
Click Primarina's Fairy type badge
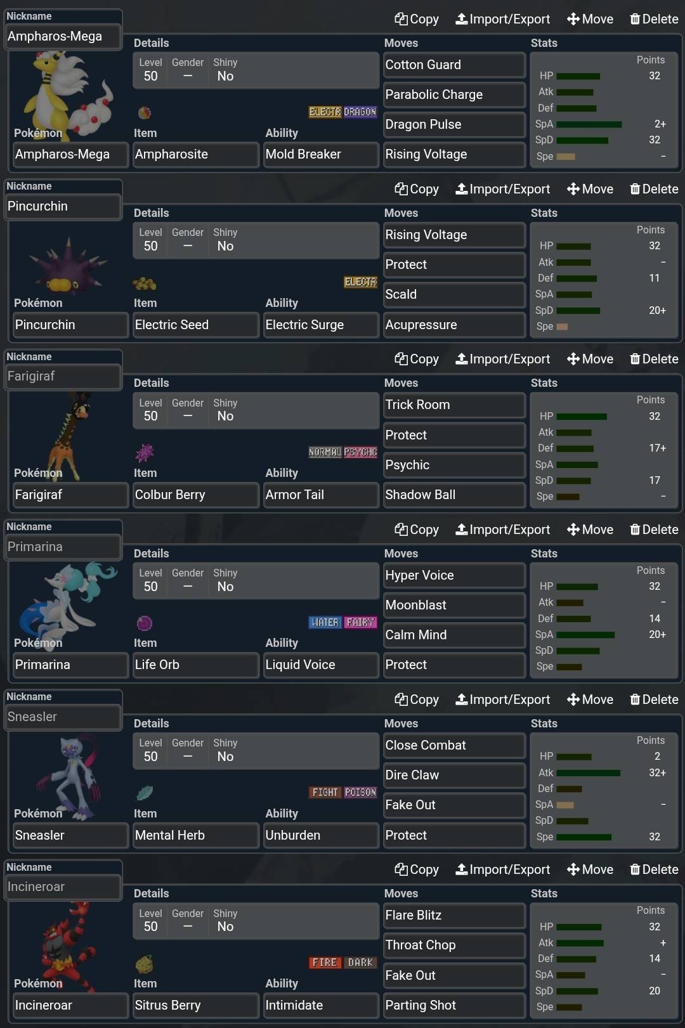(360, 622)
